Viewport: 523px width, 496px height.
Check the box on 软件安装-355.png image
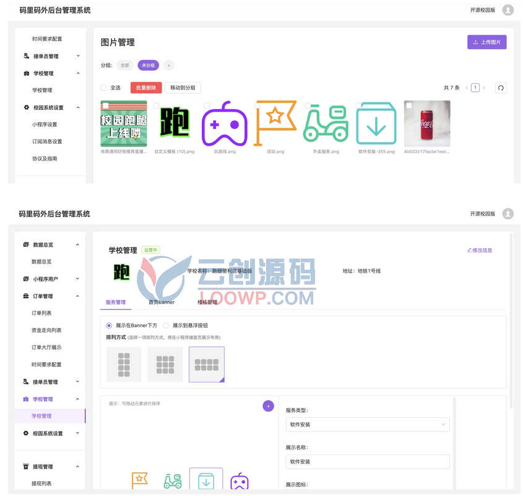click(x=358, y=105)
